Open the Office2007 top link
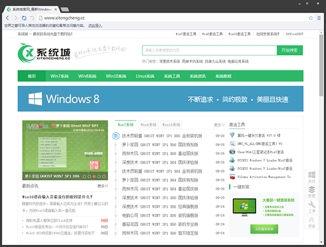 [294, 34]
